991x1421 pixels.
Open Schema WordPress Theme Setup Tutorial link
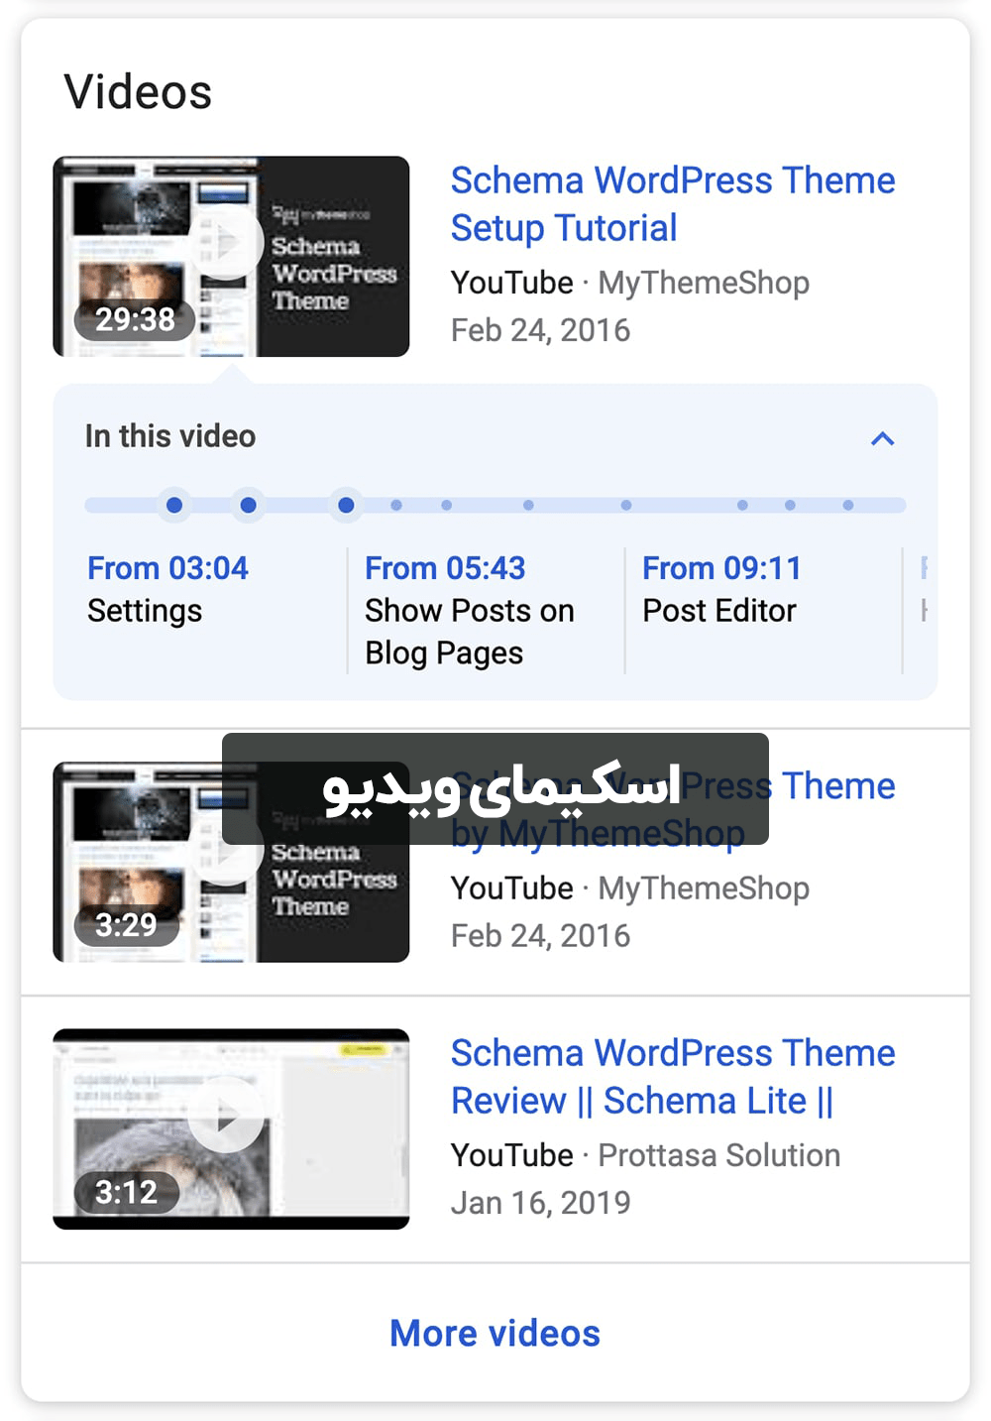coord(673,204)
